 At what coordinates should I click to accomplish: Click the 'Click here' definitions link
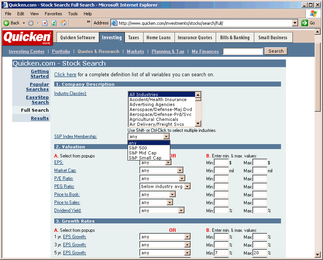click(65, 74)
